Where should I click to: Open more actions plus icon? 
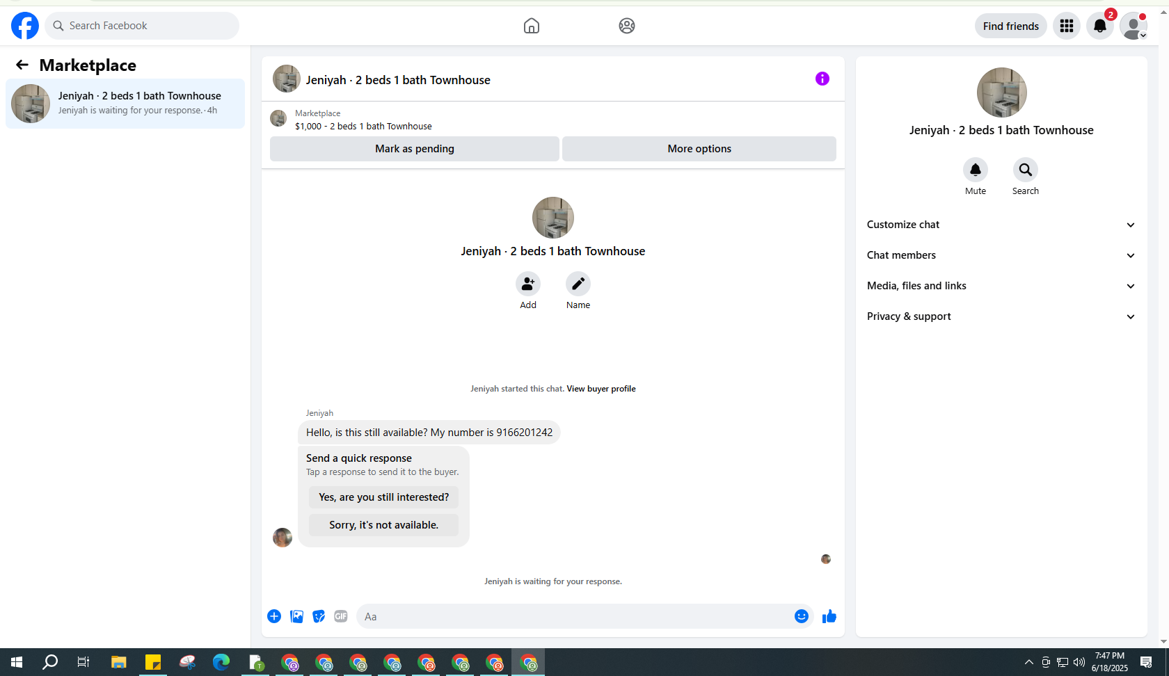click(x=274, y=616)
